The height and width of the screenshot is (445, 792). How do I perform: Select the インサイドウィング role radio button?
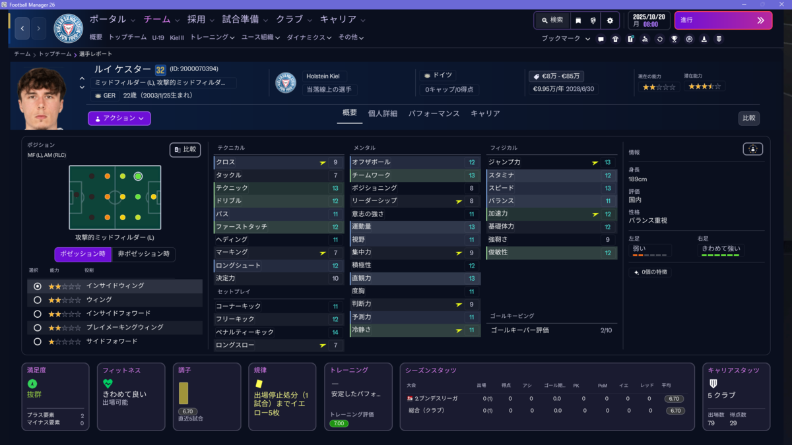(38, 286)
